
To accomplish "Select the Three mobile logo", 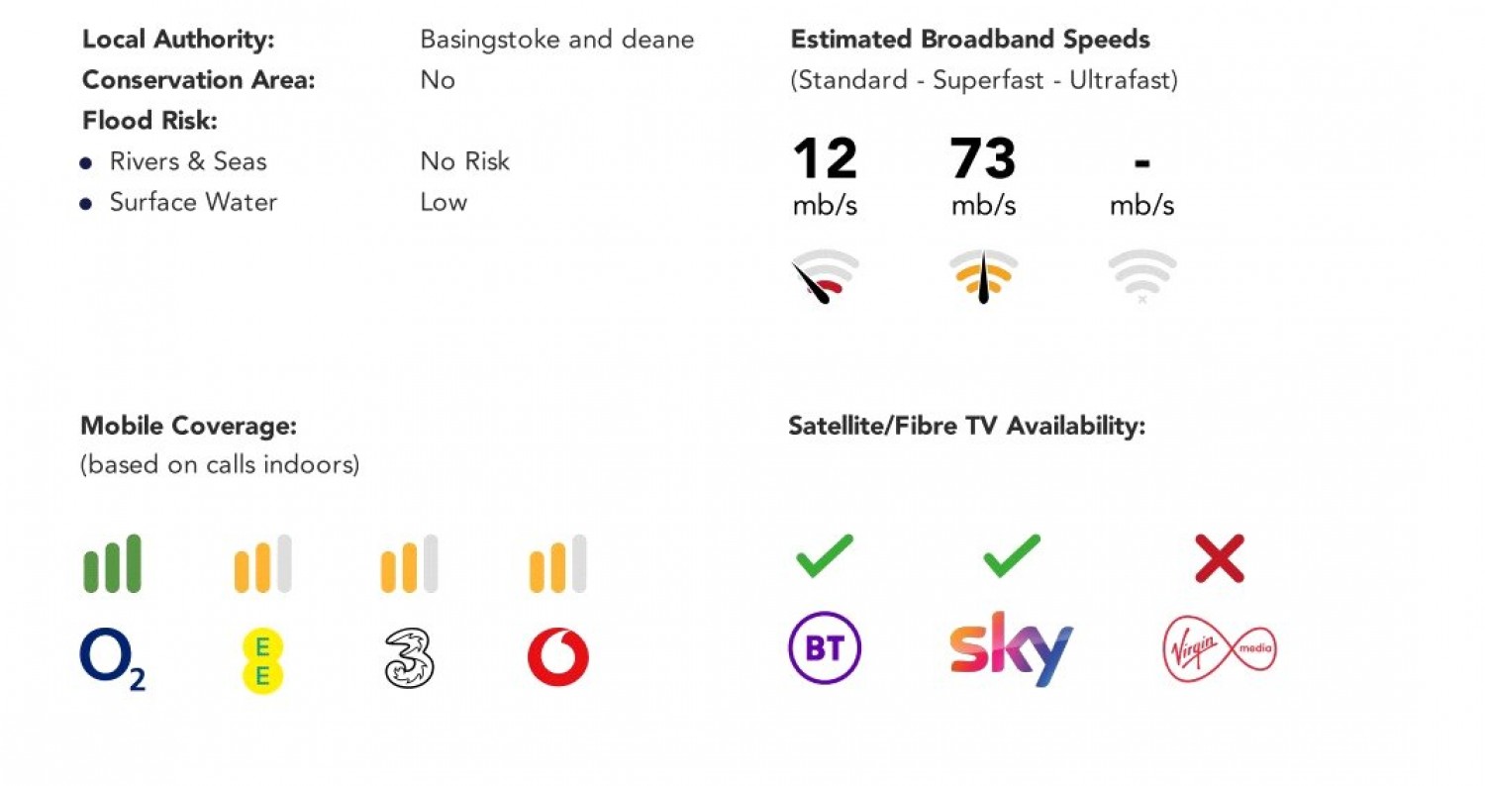I will [x=410, y=659].
